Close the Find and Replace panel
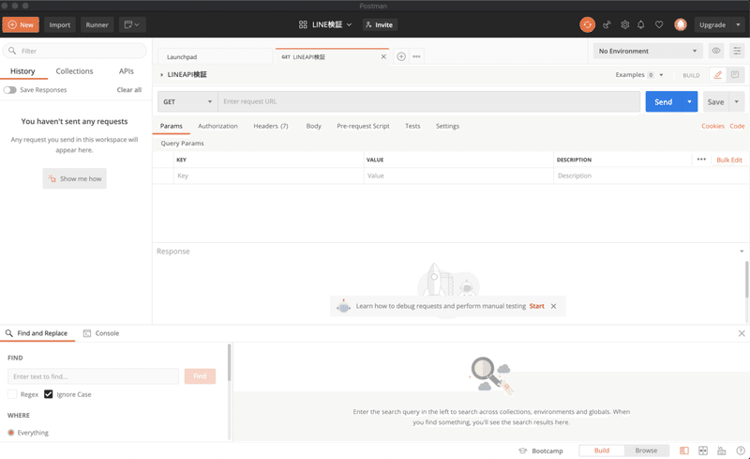750x459 pixels. point(742,333)
